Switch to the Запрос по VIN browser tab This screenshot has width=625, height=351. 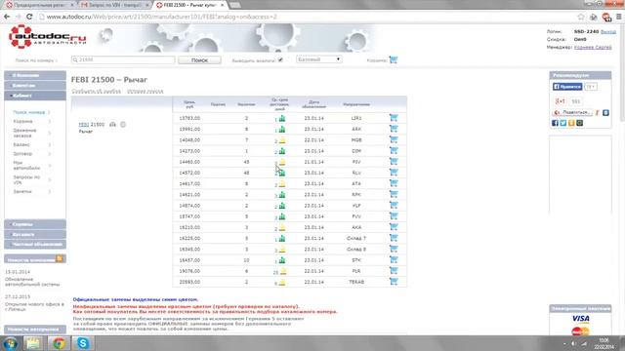[113, 5]
